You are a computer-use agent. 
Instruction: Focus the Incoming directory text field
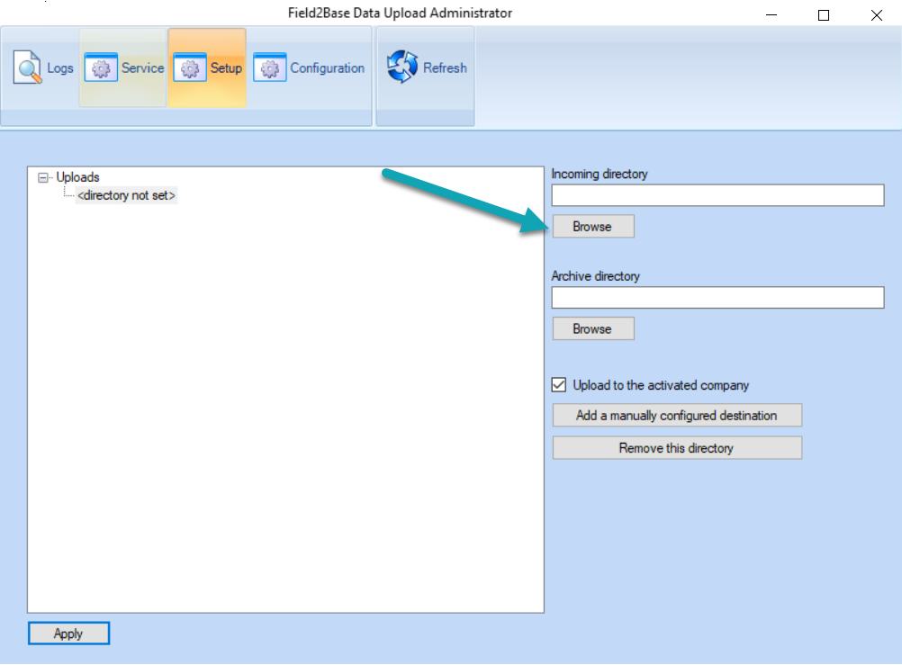pos(717,195)
